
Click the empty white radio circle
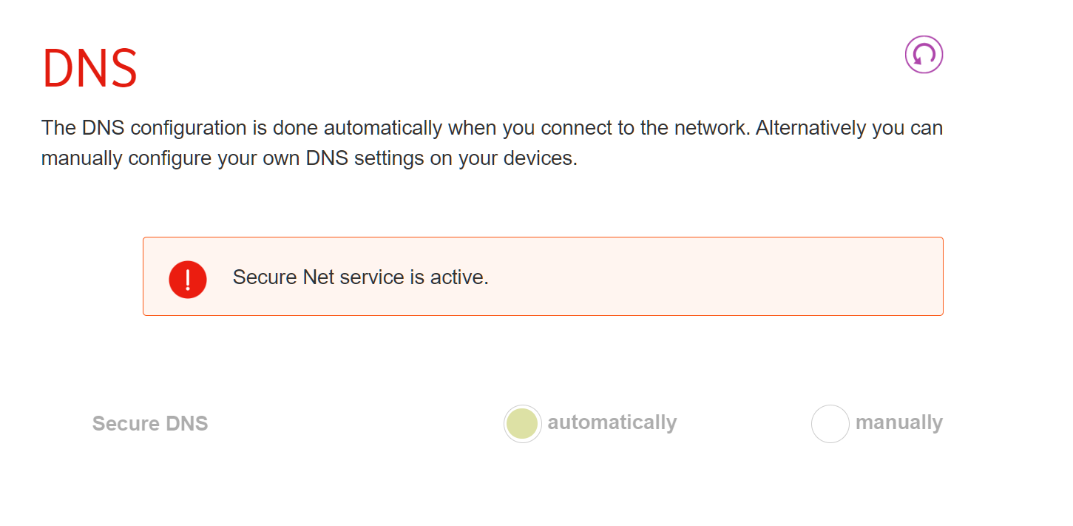click(x=830, y=424)
